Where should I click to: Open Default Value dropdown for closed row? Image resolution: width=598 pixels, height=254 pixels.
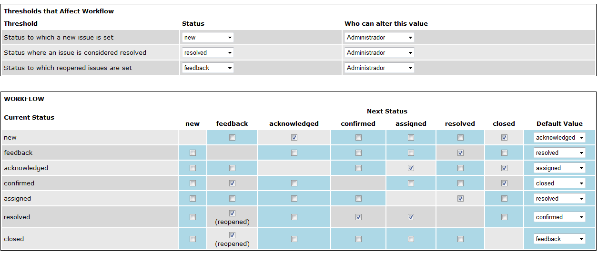coord(559,239)
